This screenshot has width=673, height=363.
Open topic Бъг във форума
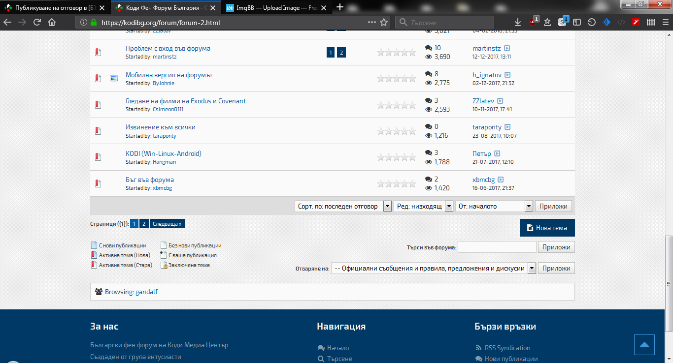tap(150, 180)
